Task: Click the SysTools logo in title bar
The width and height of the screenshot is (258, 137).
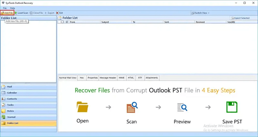Action: (3, 3)
